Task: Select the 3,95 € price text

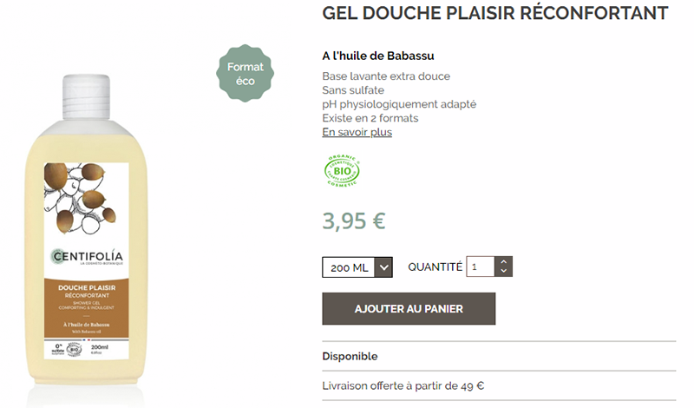Action: tap(354, 221)
